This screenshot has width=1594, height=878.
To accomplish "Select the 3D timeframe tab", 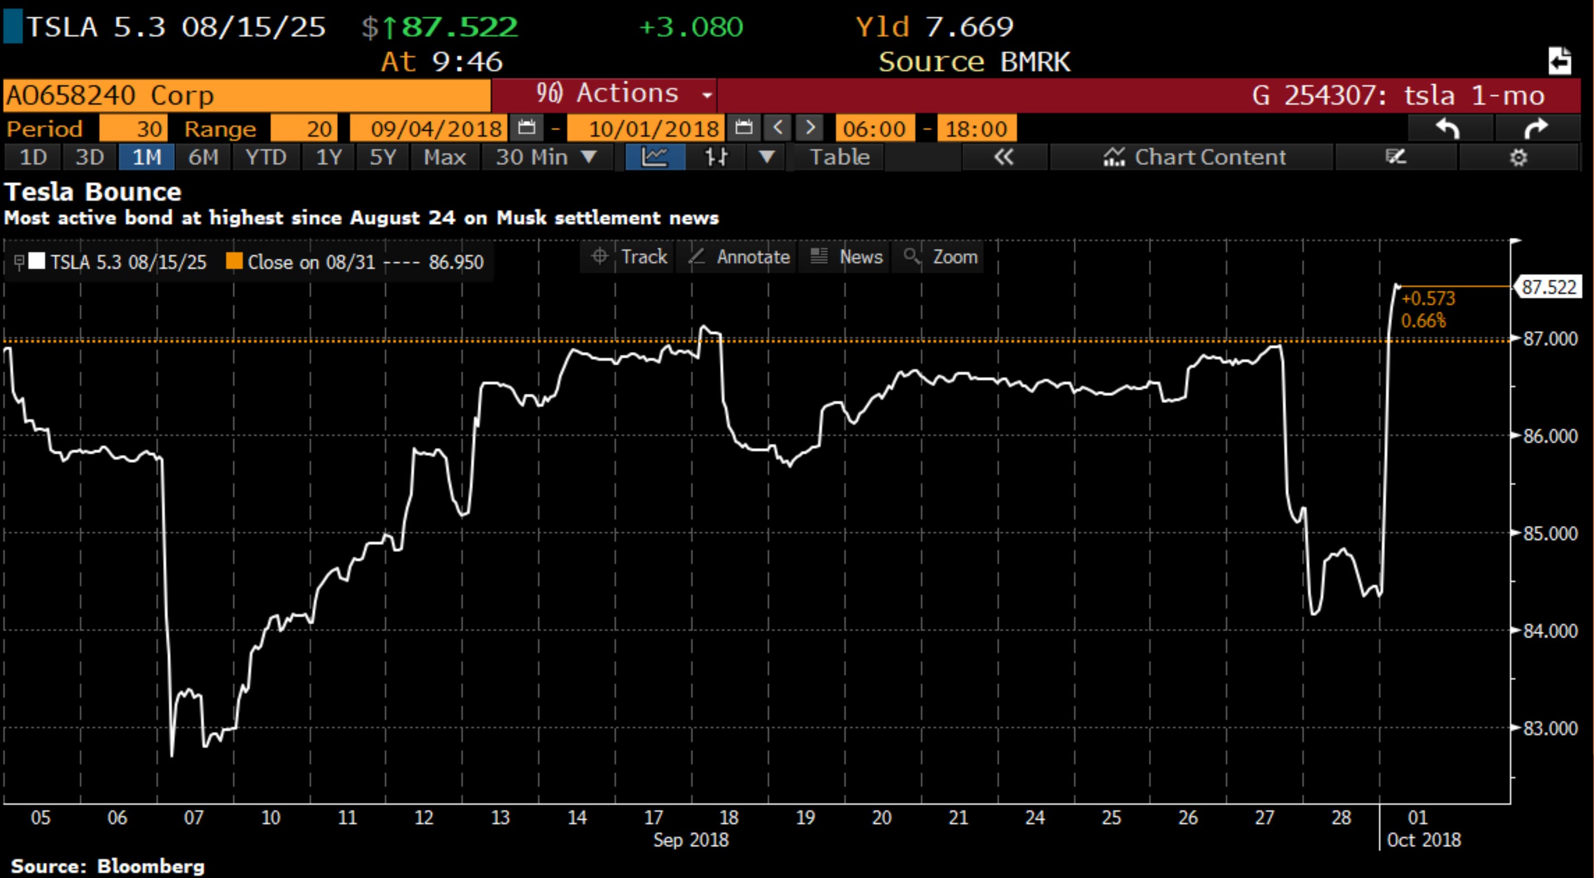I will (x=90, y=157).
